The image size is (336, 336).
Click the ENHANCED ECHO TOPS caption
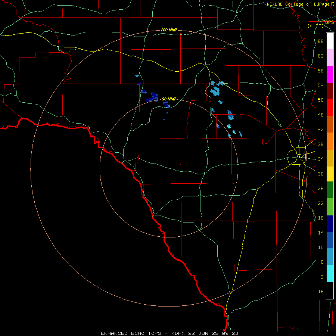131,333
